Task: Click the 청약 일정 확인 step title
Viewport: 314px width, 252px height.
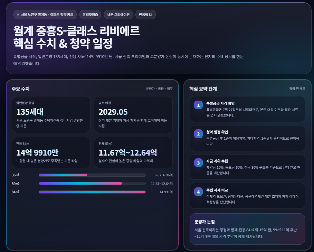Action: click(217, 132)
